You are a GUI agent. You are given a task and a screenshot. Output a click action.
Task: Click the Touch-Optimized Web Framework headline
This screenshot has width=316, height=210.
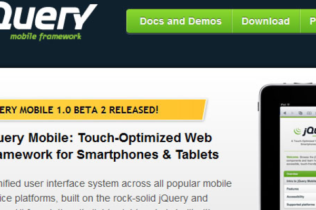tap(109, 146)
